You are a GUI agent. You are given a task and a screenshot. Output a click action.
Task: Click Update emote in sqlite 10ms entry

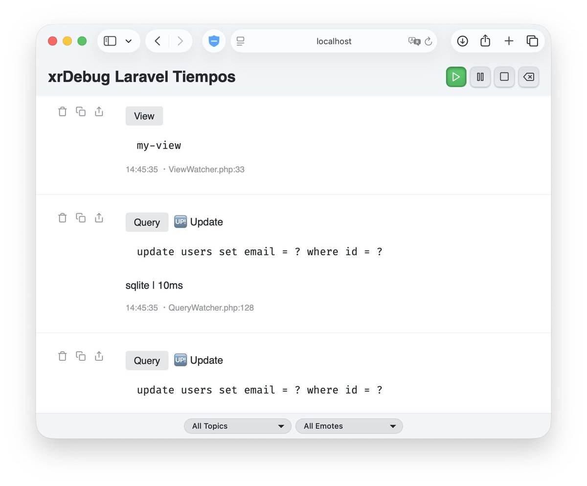coord(199,222)
